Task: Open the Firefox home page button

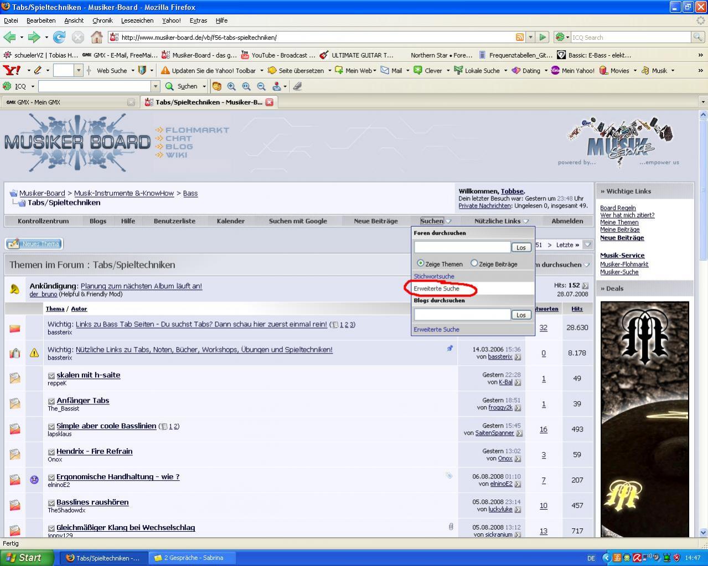Action: (96, 37)
